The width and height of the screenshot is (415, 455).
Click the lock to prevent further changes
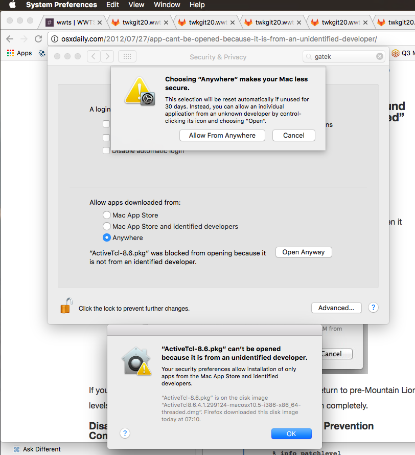coord(66,306)
